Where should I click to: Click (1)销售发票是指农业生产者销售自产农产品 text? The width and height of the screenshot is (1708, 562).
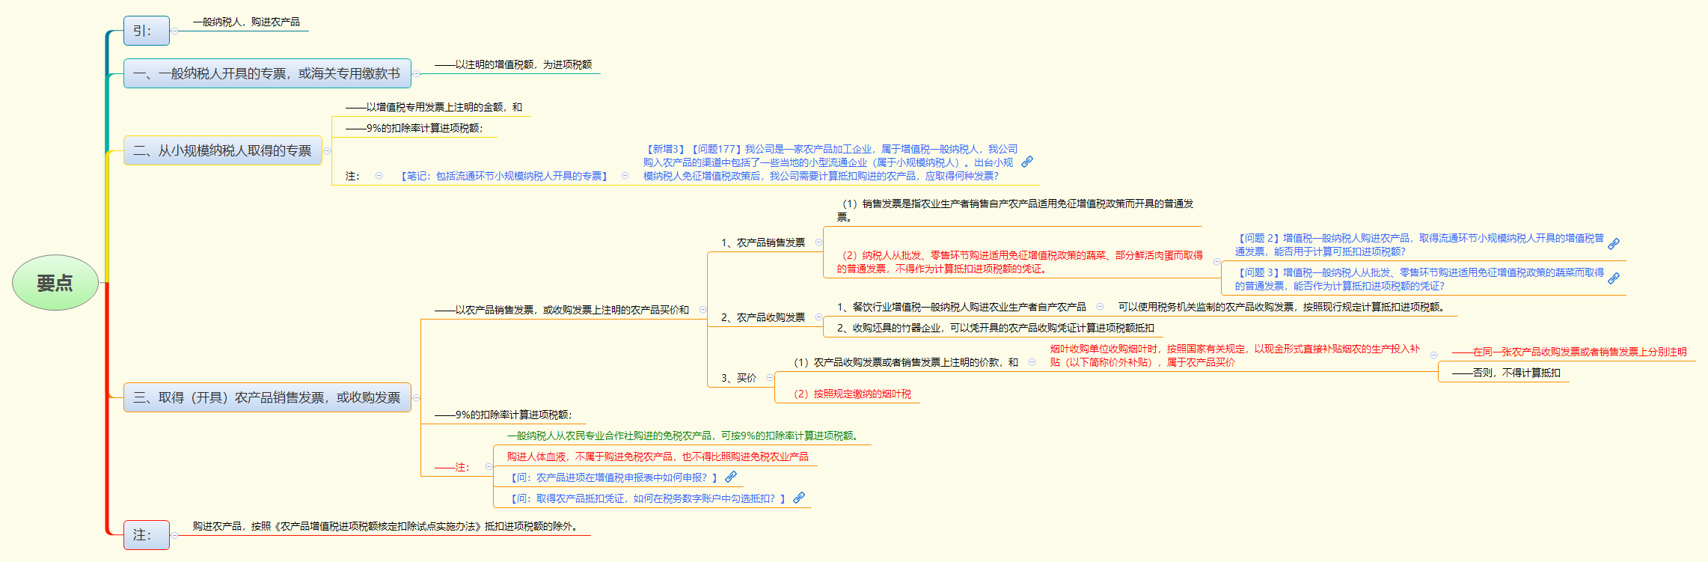click(1015, 210)
